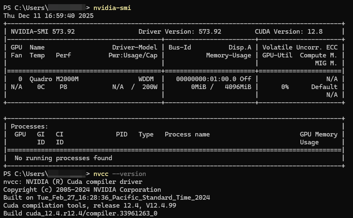Click the WDDM driver model value
353x218 pixels.
pos(148,79)
